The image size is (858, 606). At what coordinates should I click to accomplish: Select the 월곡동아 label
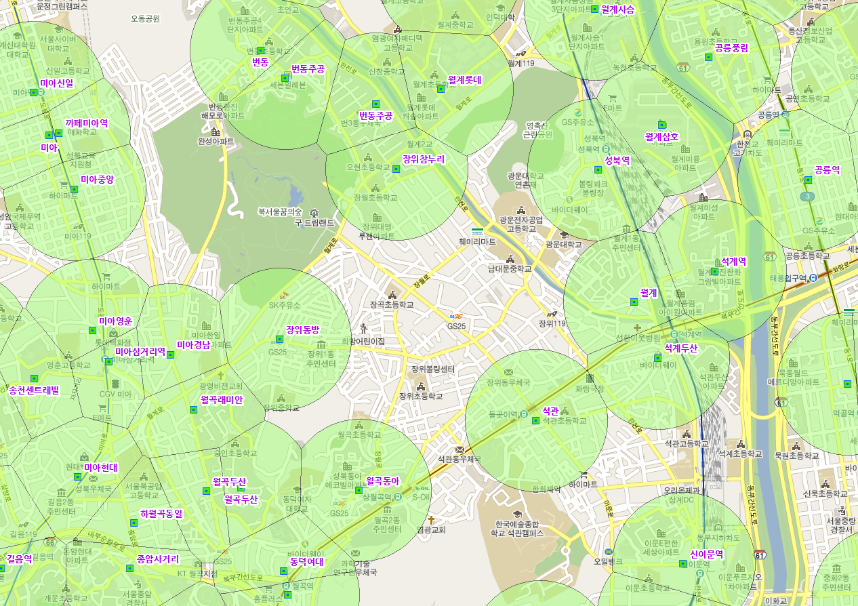tap(383, 481)
